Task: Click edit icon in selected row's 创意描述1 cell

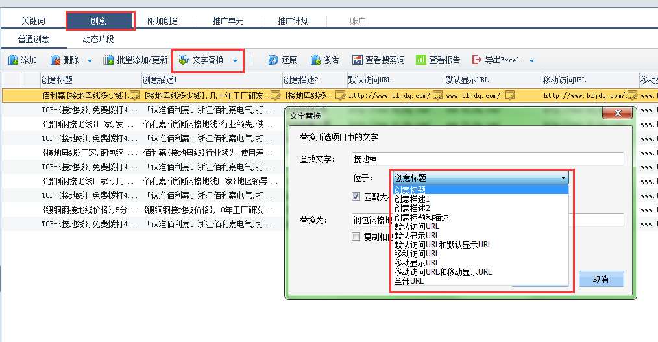Action: point(276,95)
